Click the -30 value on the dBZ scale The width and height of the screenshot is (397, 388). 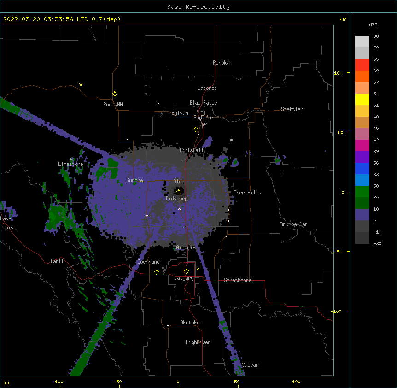tap(377, 244)
